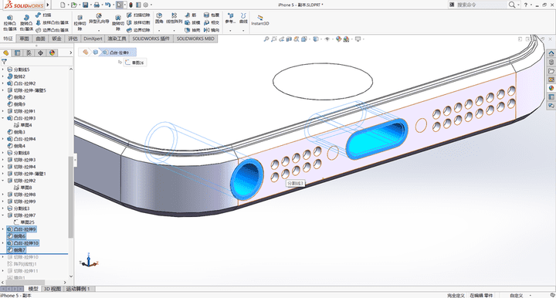Collapse the 切除-拉伸7 tree node
The image size is (556, 298).
coord(3,215)
